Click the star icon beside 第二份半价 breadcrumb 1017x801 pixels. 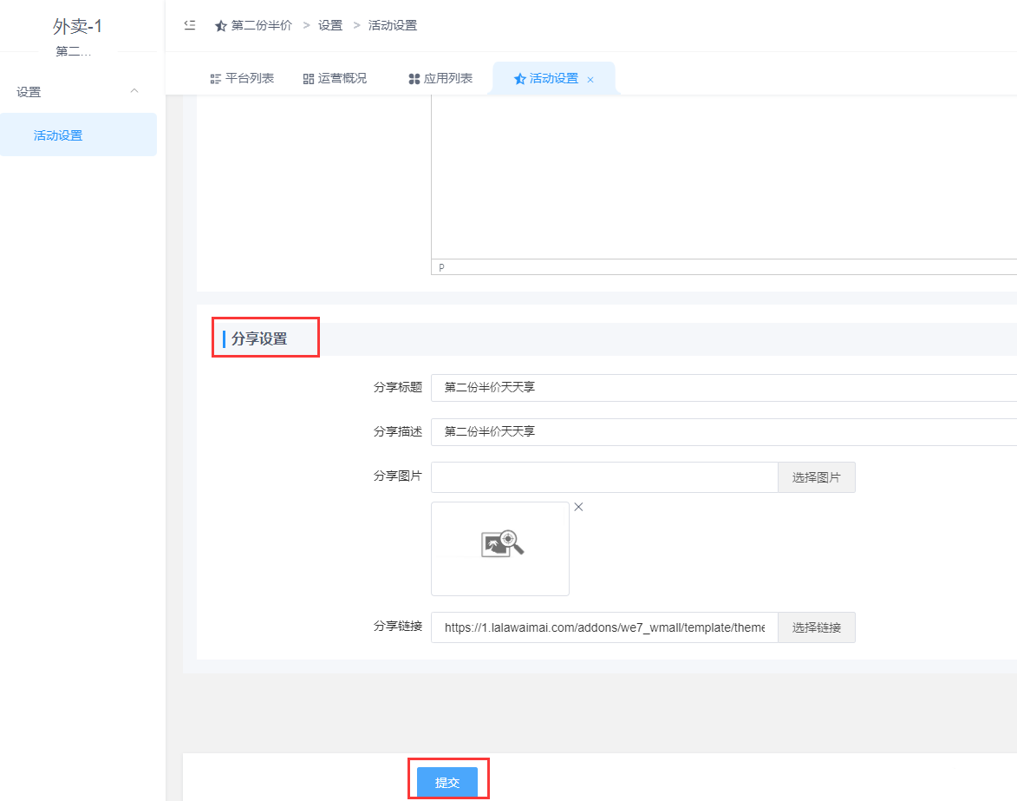click(220, 26)
